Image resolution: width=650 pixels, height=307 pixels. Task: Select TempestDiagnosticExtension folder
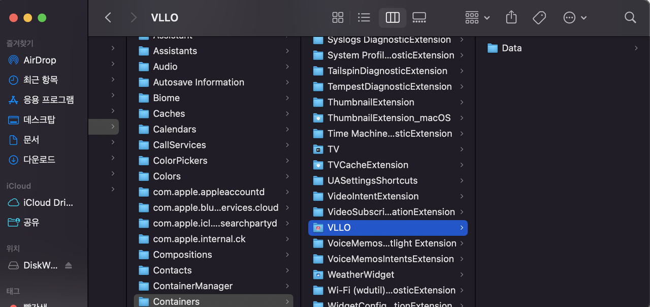point(388,87)
